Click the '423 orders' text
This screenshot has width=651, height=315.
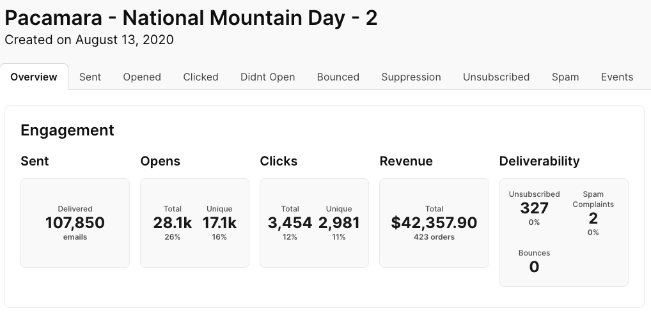pos(434,237)
